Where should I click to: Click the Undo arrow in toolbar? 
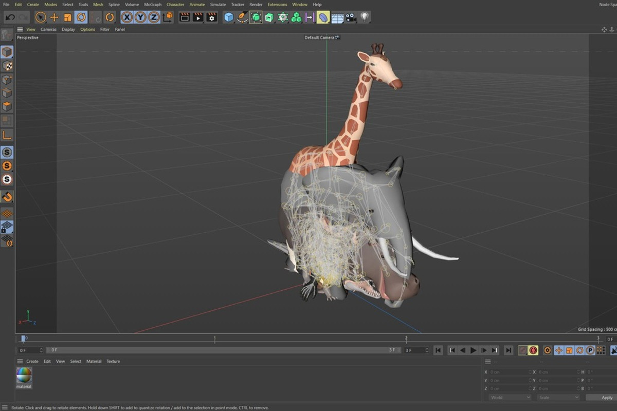click(x=10, y=17)
